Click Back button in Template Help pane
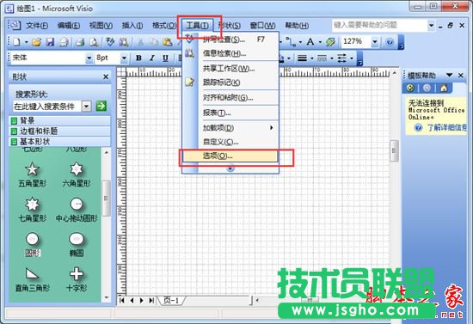The height and width of the screenshot is (324, 473). pyautogui.click(x=410, y=88)
